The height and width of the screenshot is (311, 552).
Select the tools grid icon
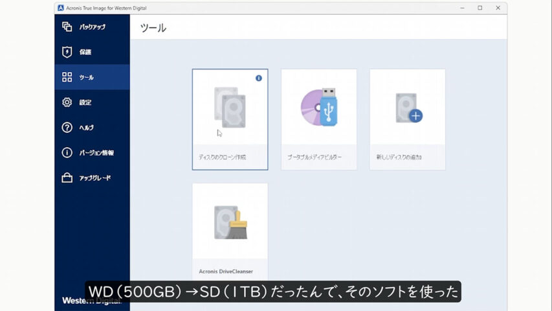point(67,77)
